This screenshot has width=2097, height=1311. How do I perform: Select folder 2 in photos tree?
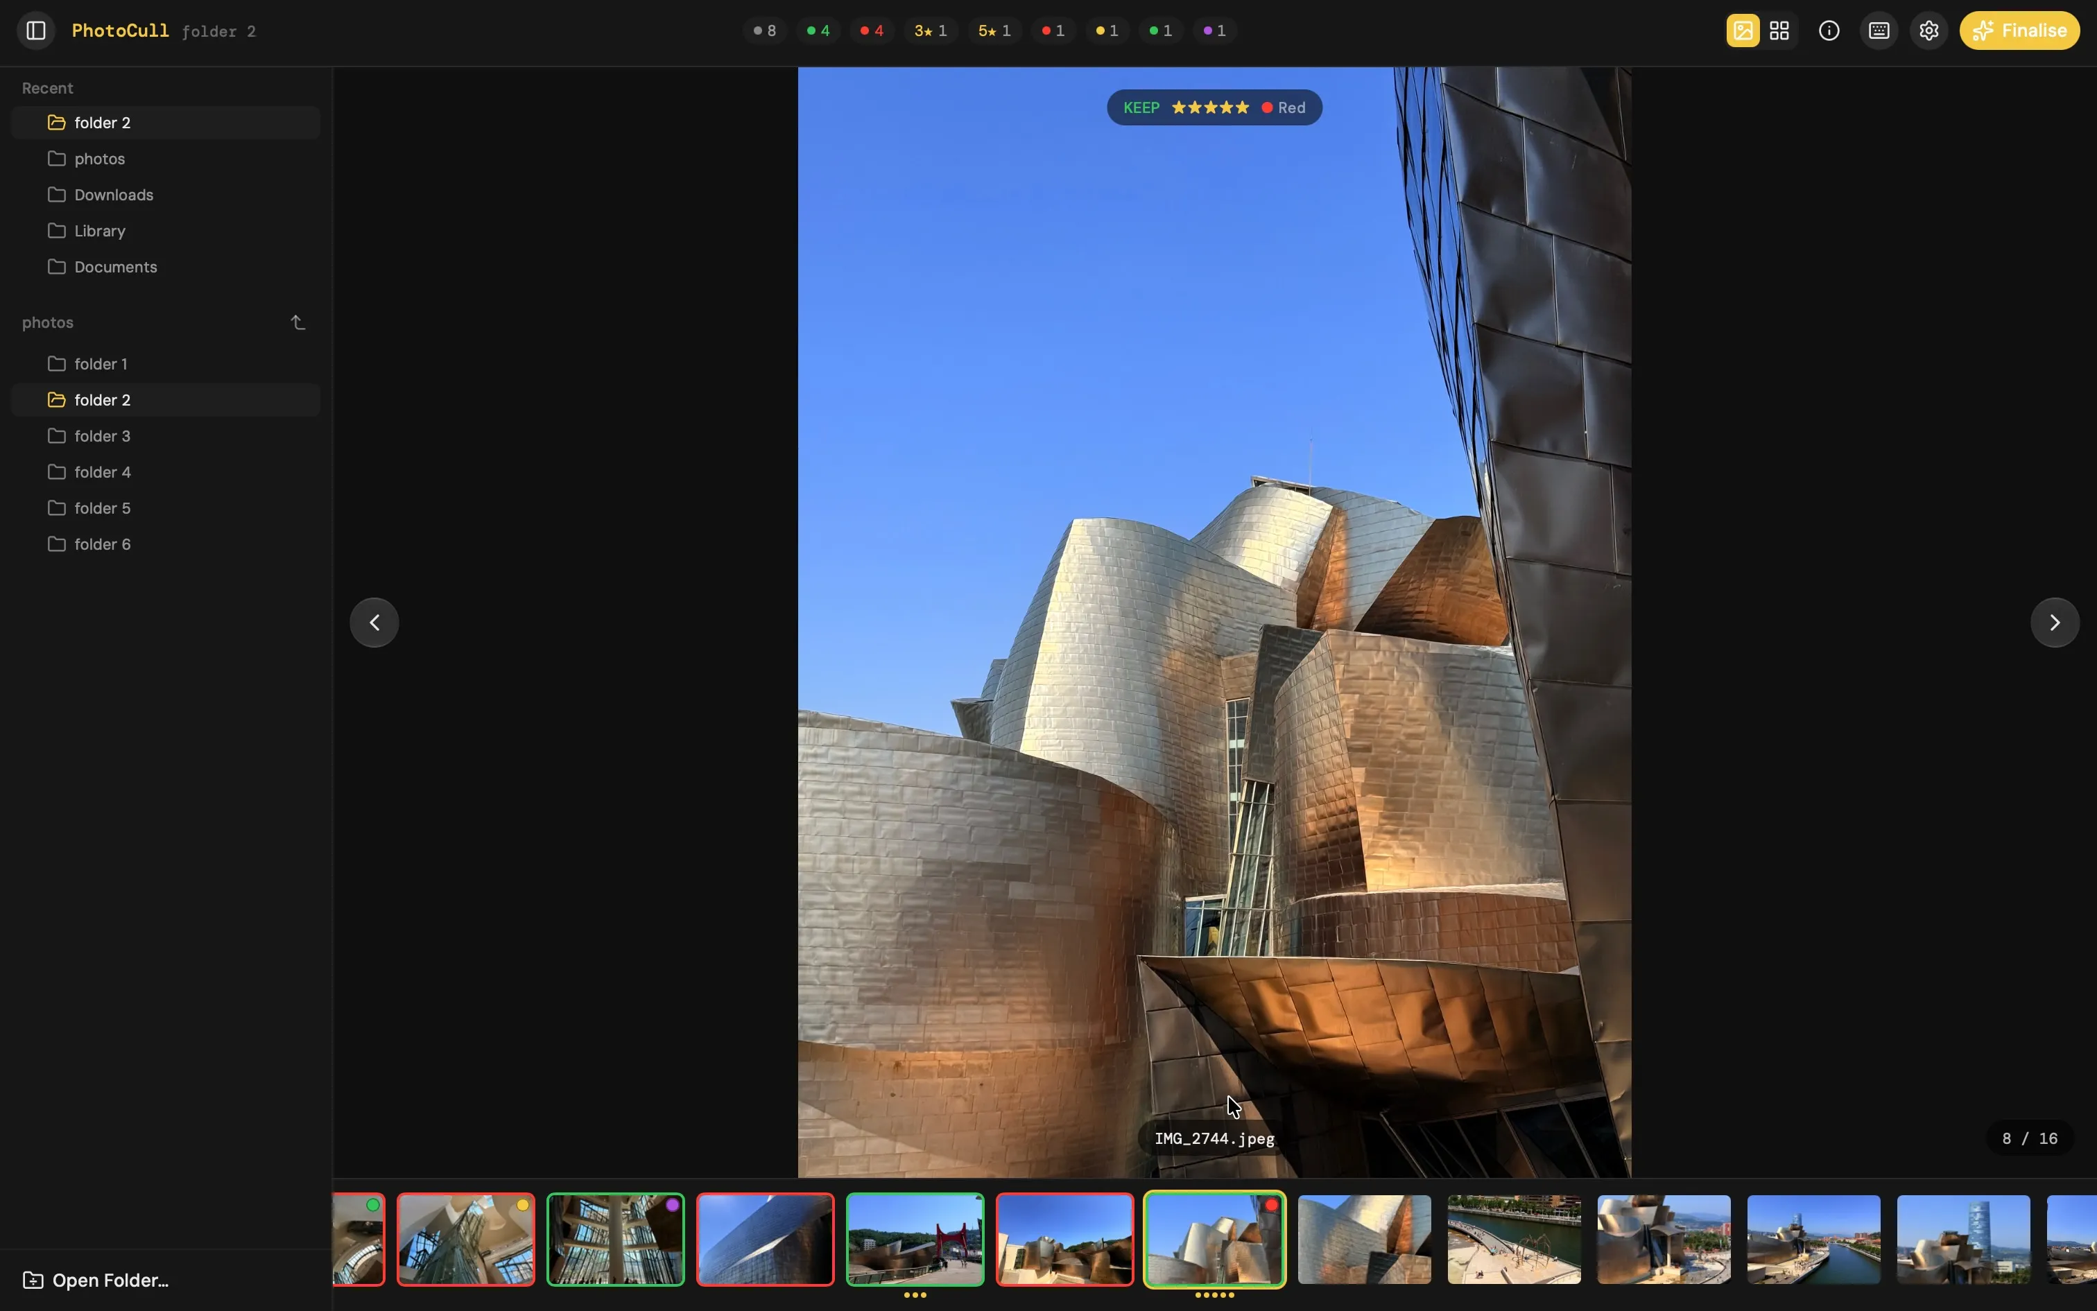pyautogui.click(x=166, y=400)
